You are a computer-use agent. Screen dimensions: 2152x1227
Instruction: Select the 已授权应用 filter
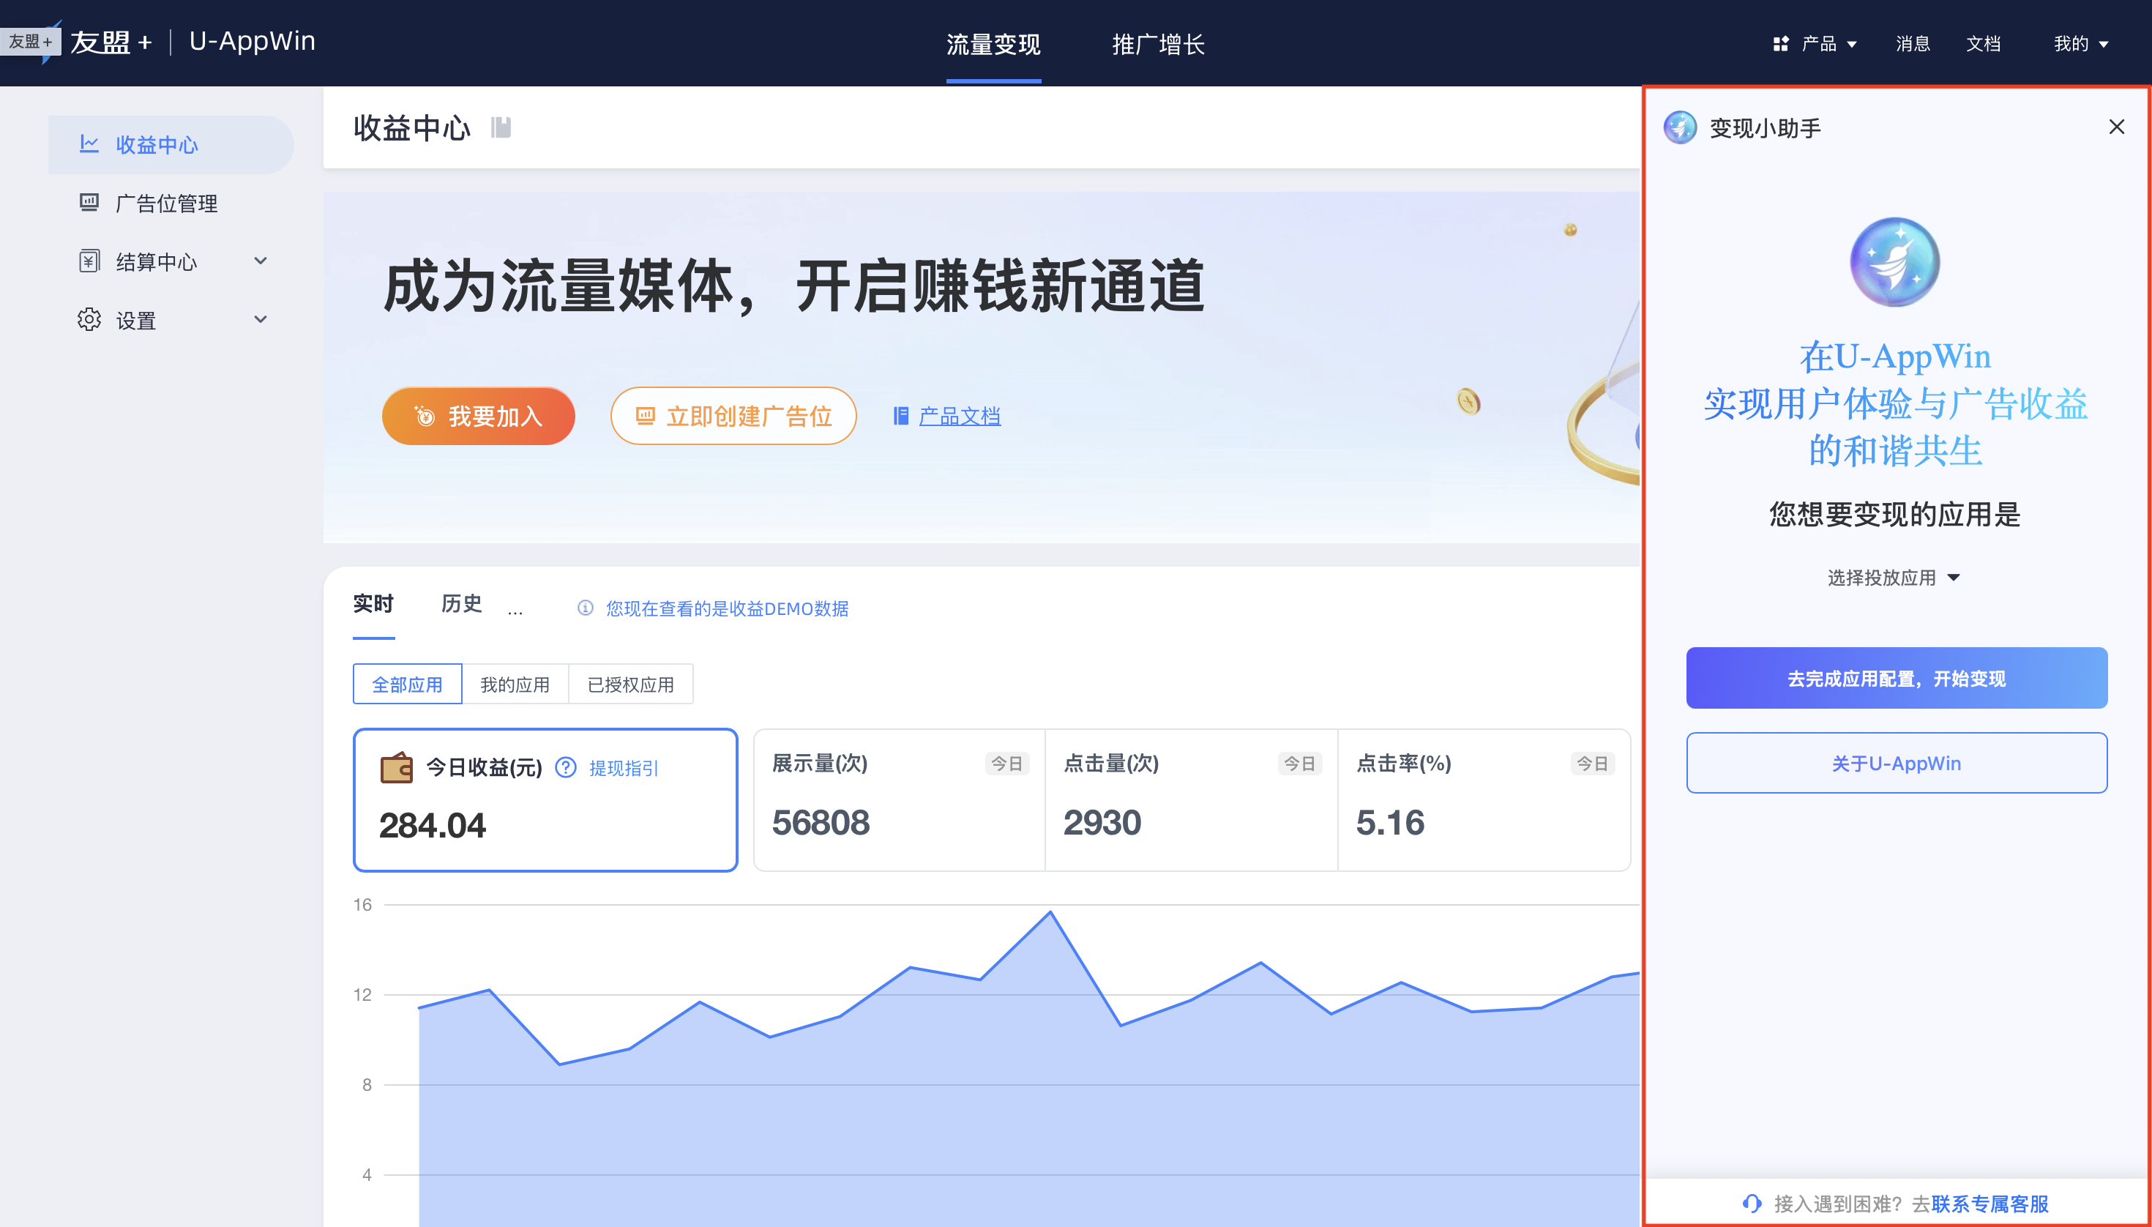[x=631, y=685]
